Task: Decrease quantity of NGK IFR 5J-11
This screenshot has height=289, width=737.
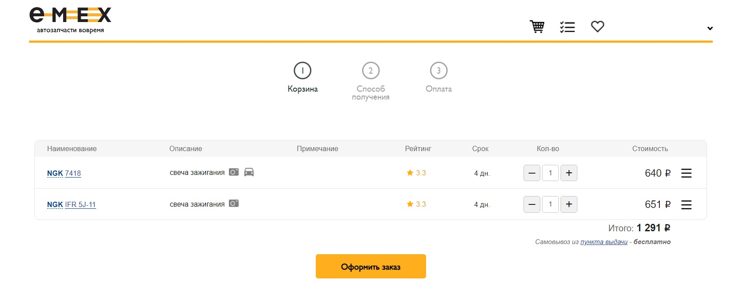Action: pos(532,204)
